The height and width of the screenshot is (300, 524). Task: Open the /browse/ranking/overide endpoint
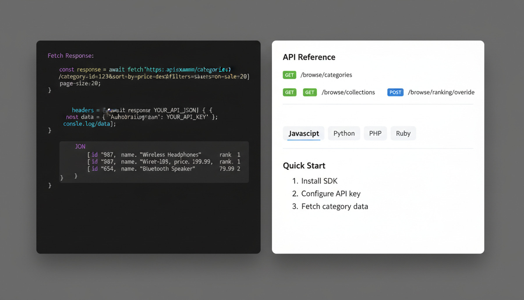441,92
